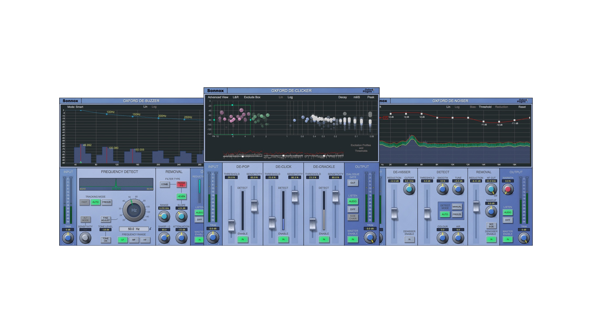This screenshot has height=333, width=592.
Task: Click the SLOPE knob in De-Buzzer
Action: [x=181, y=216]
